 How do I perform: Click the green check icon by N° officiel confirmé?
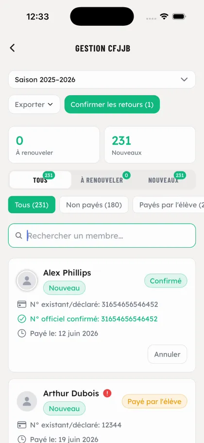click(21, 319)
